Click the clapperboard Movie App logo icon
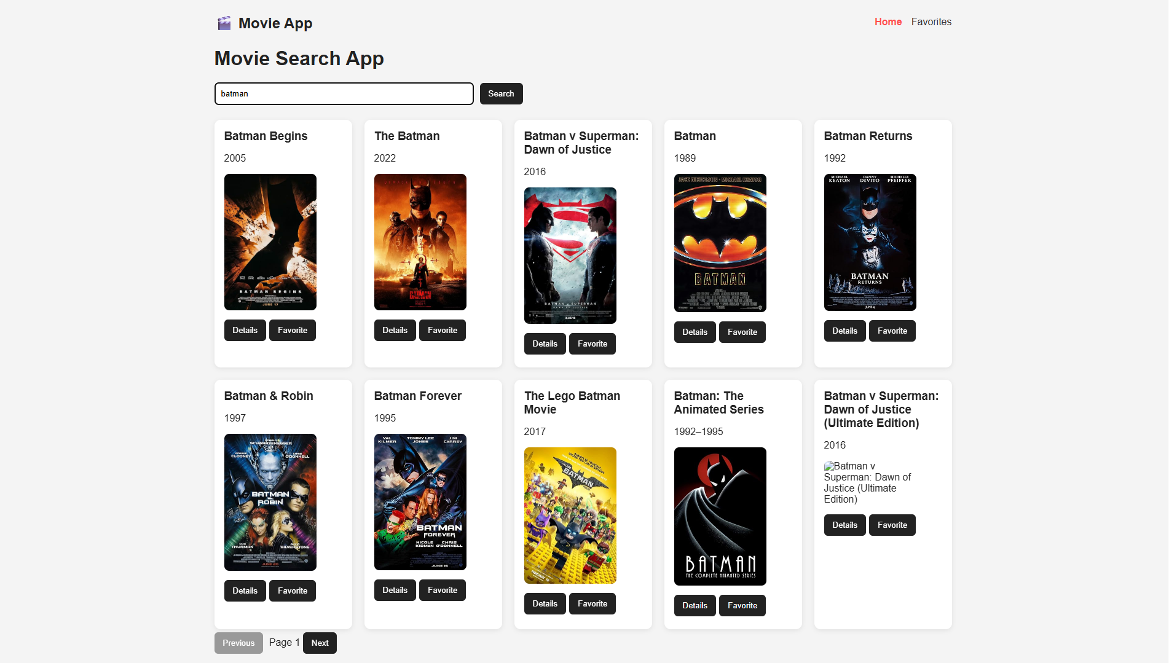This screenshot has width=1169, height=663. (x=224, y=23)
